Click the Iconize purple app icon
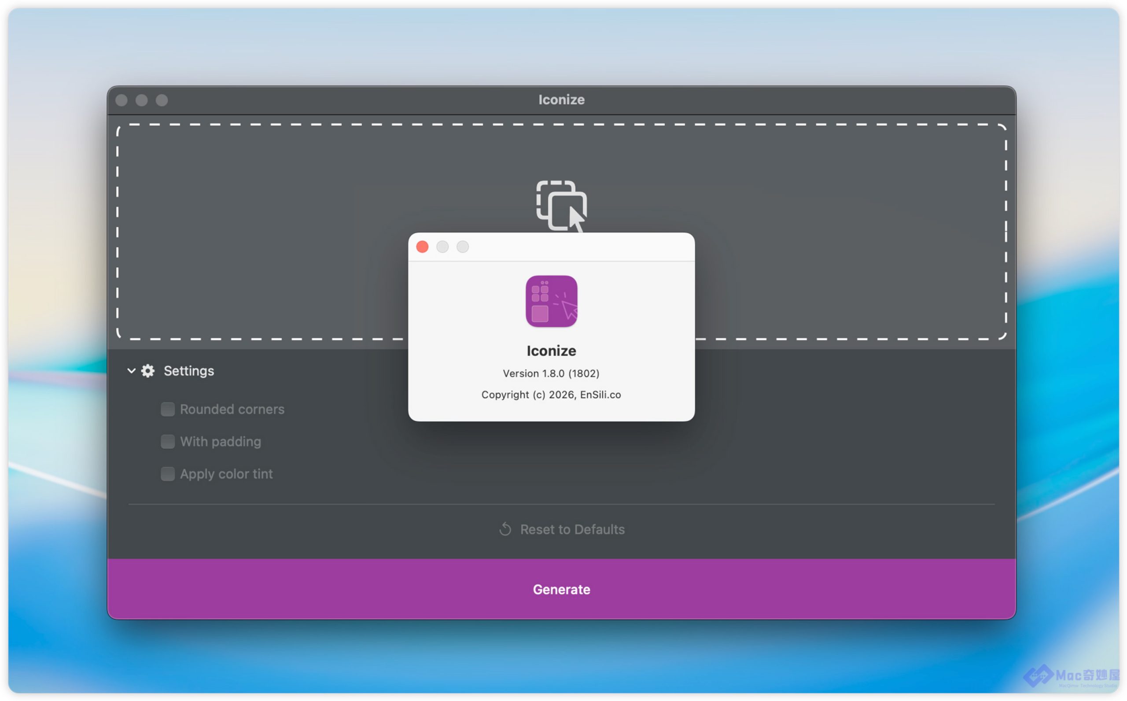Viewport: 1127px width, 701px height. [x=551, y=301]
